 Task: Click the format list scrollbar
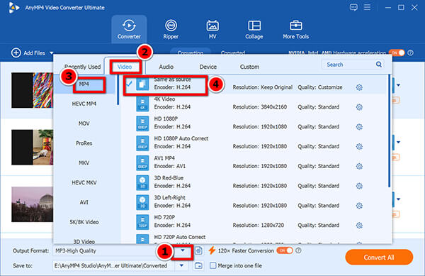[118, 90]
